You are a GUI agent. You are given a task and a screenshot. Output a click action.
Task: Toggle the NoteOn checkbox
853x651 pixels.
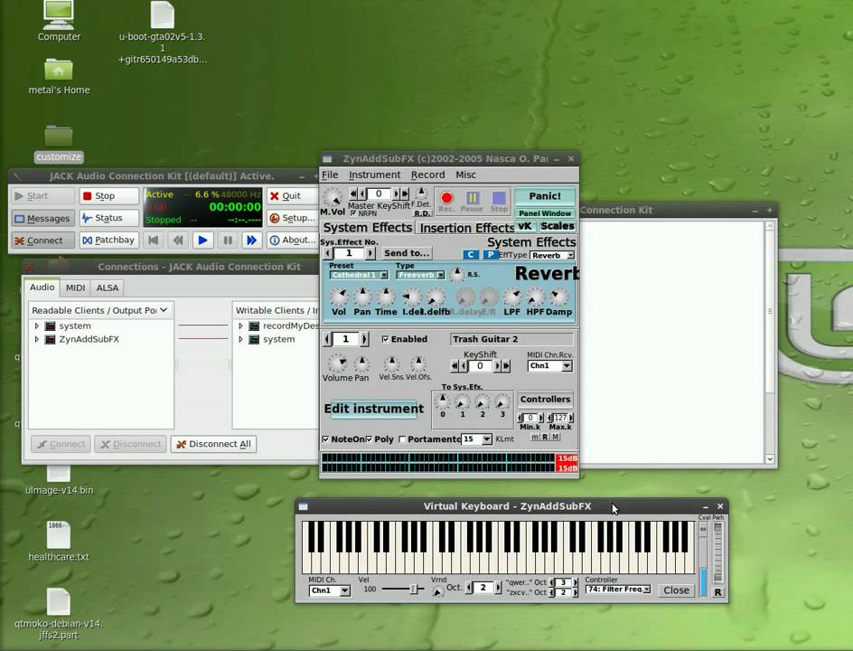tap(325, 439)
